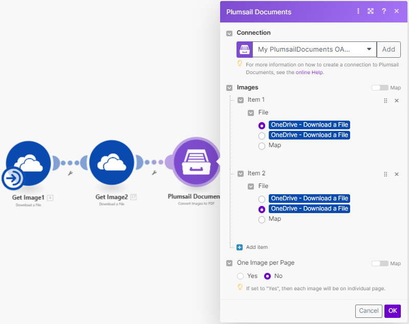Expand the Plumsail Documents panel to fullscreen
Viewport: 409px width, 324px height.
pos(371,11)
